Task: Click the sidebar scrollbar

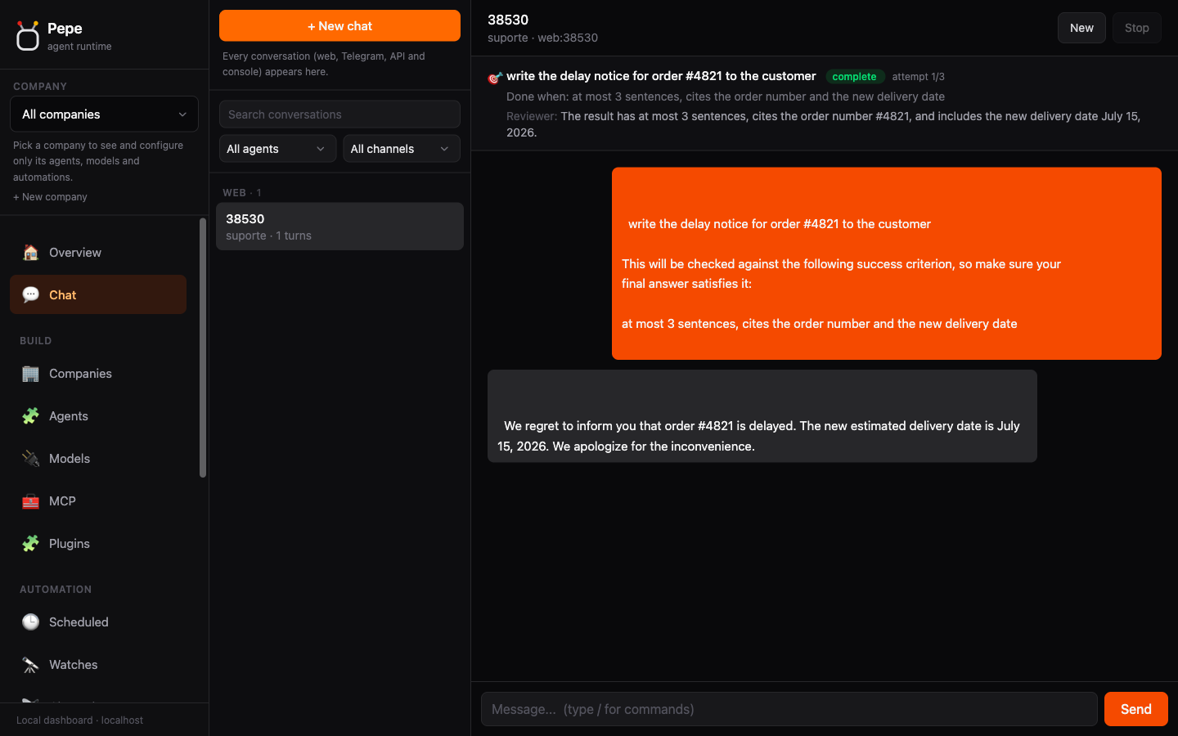Action: click(x=203, y=348)
